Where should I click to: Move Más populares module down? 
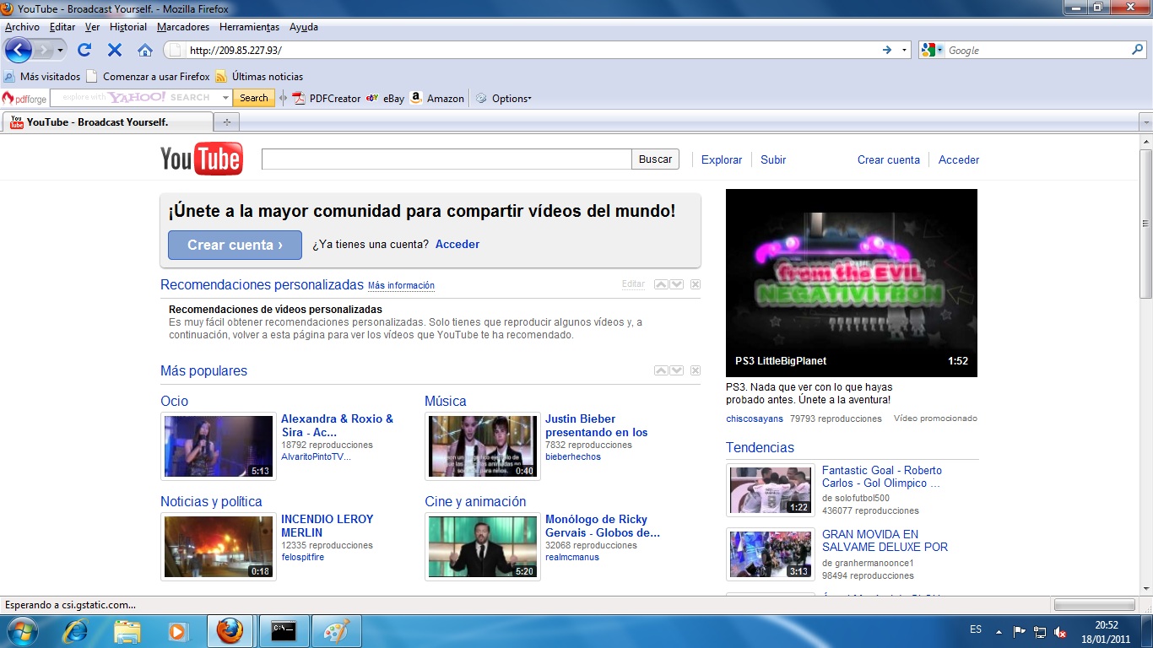pyautogui.click(x=677, y=370)
